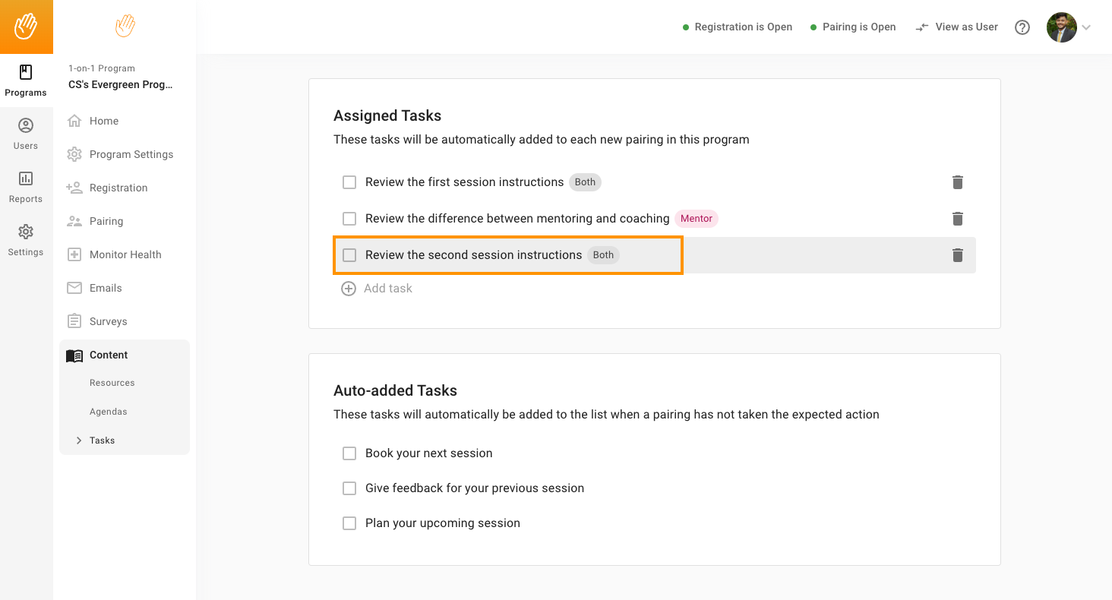Click the Surveys clipboard icon

pyautogui.click(x=74, y=321)
